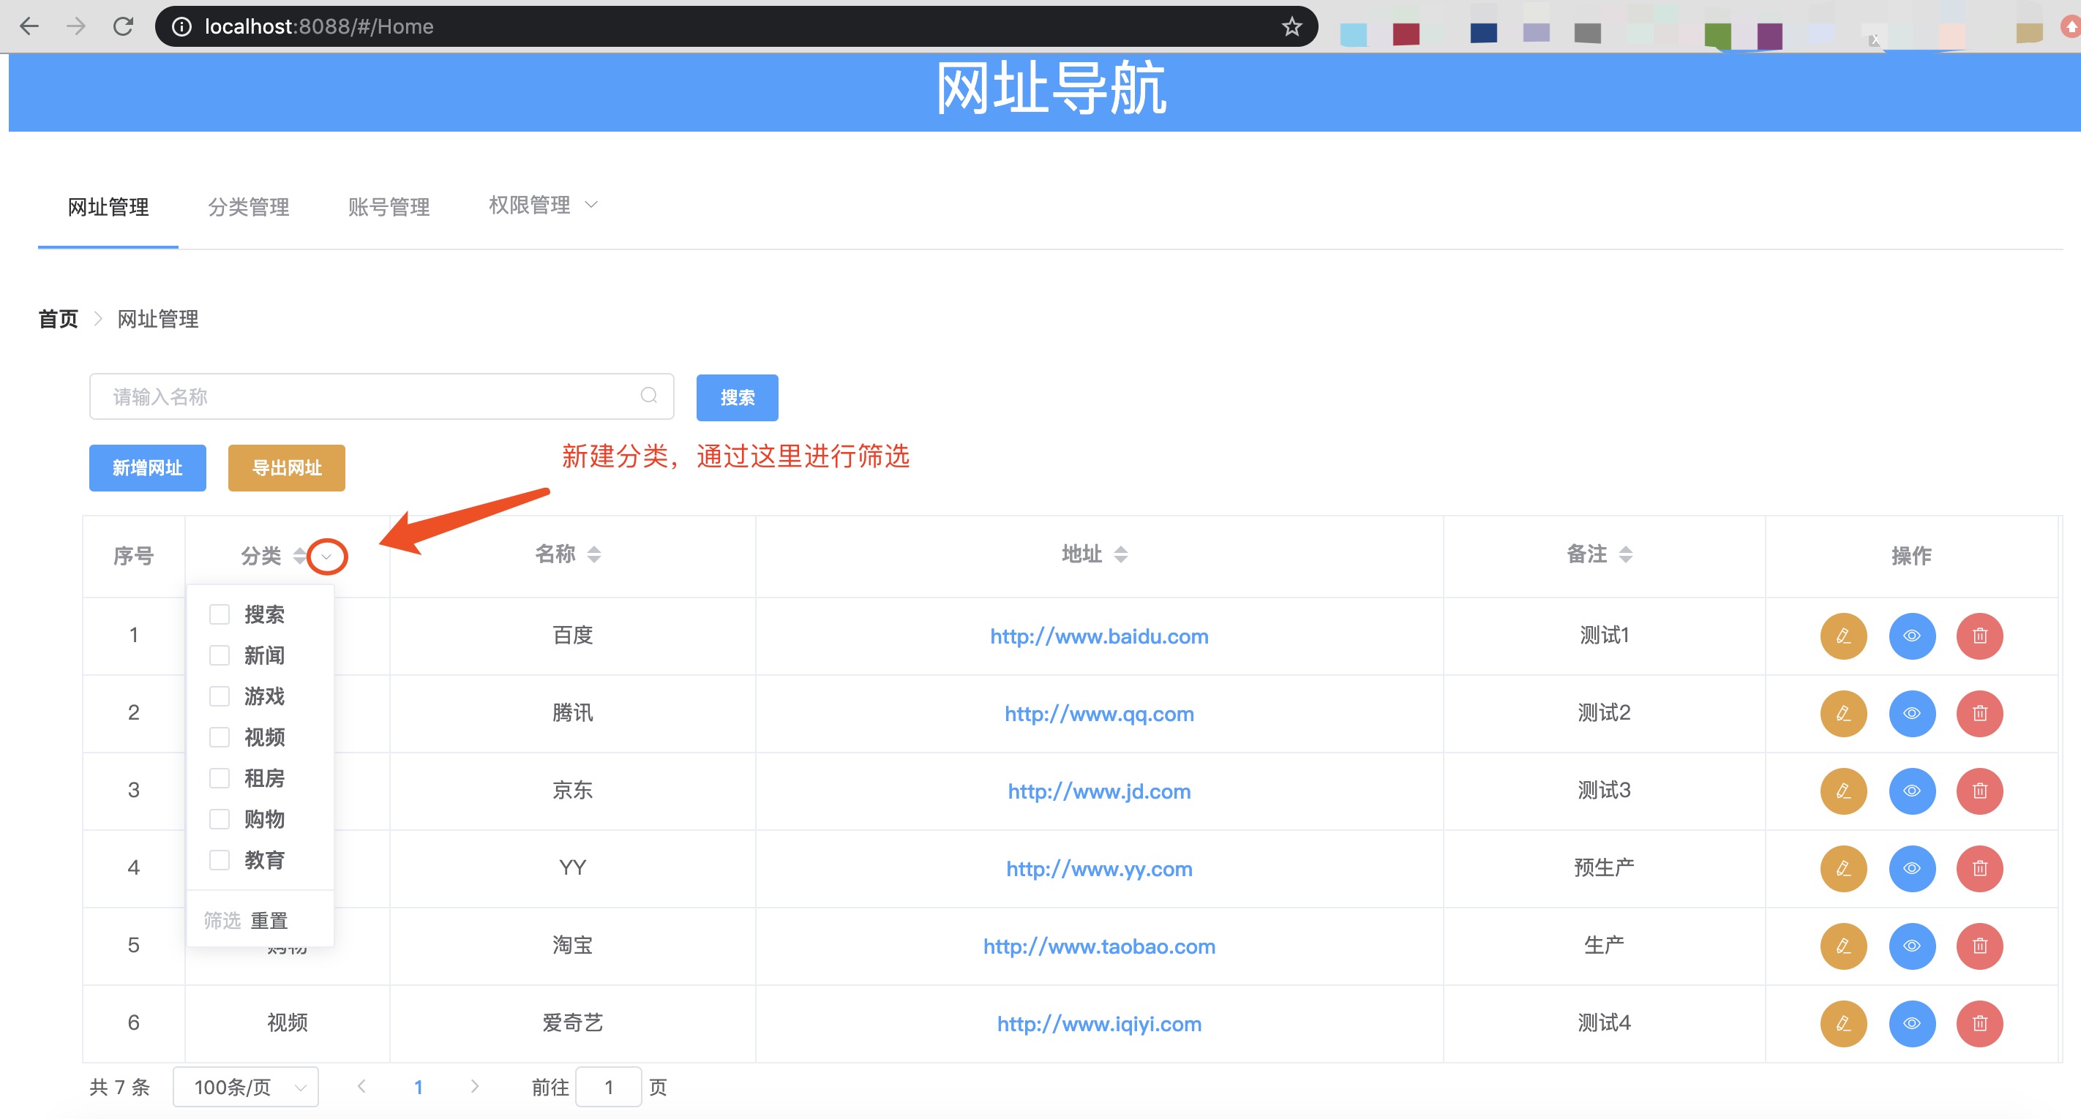Delete the 京东 row
The image size is (2081, 1119).
[1980, 791]
